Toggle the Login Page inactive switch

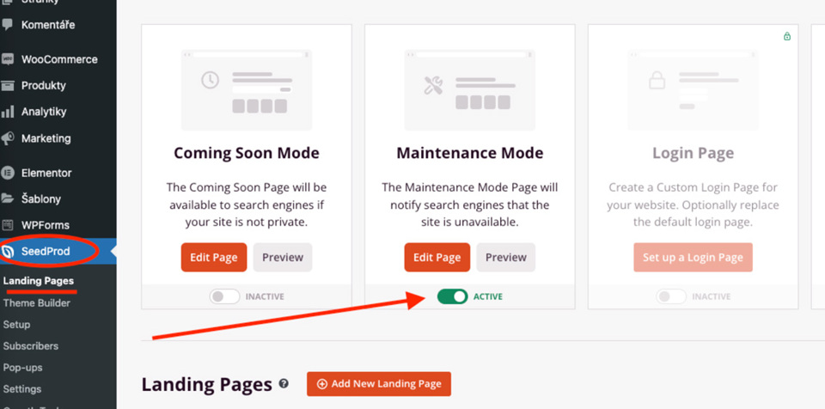coord(671,296)
